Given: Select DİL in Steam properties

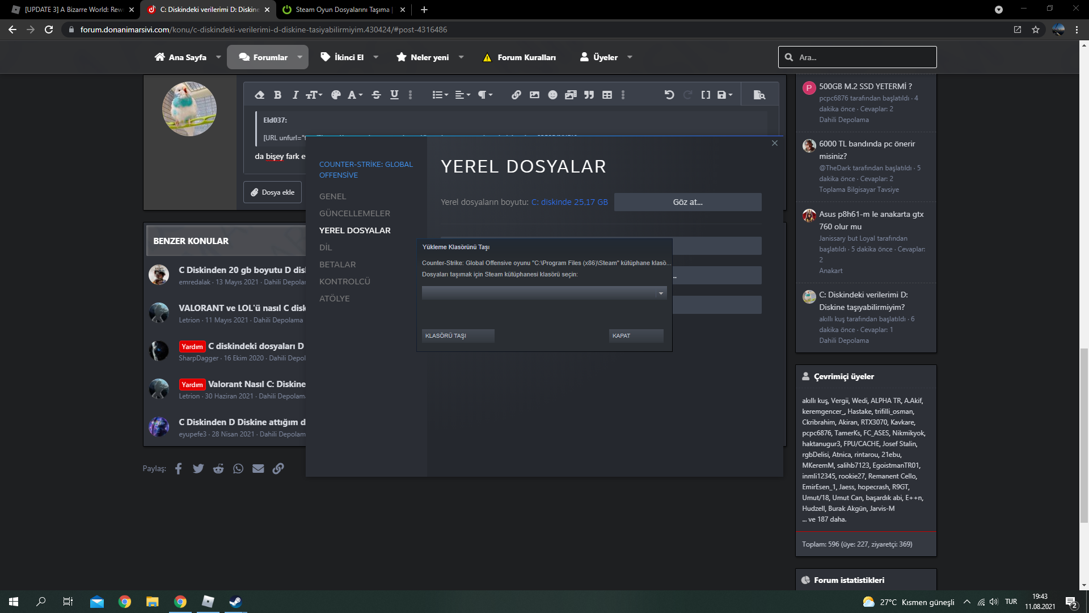Looking at the screenshot, I should (x=326, y=247).
